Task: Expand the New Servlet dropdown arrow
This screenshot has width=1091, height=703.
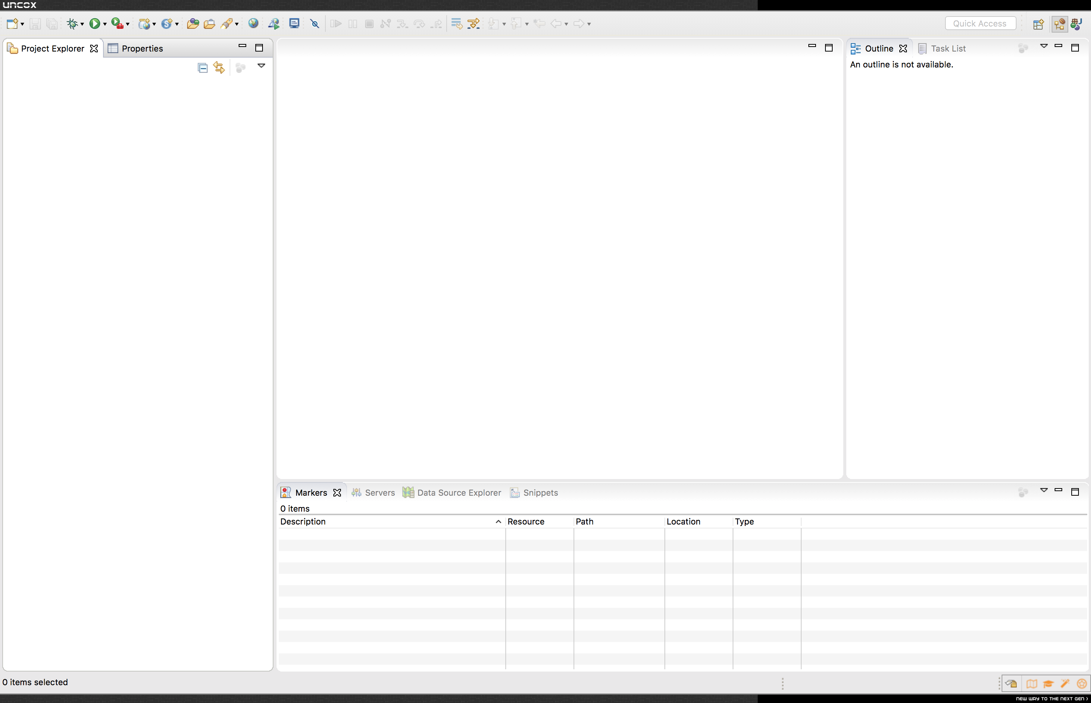Action: (177, 24)
